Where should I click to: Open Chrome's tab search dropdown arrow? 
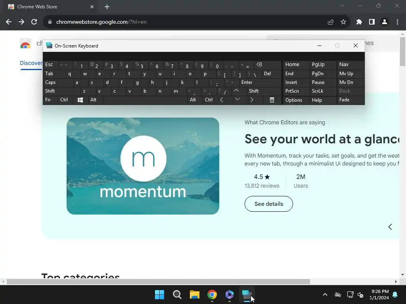coord(342,6)
